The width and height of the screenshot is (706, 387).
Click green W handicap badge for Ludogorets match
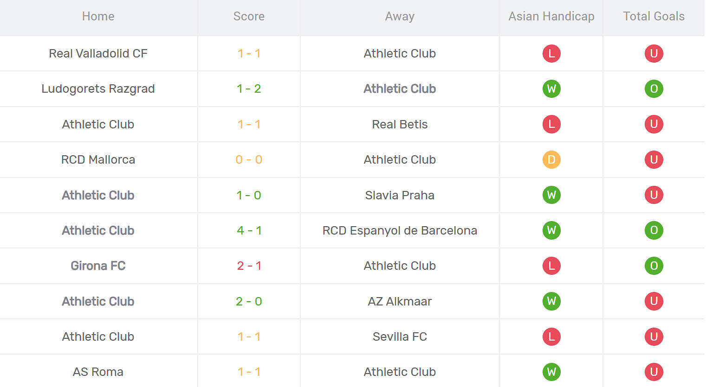point(551,89)
